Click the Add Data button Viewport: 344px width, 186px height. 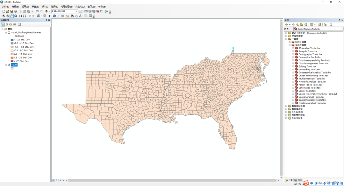pos(46,11)
